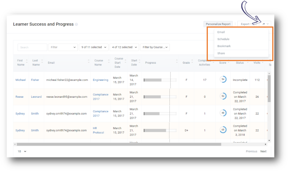This screenshot has height=171, width=288.
Task: Open the share arrow icon menu
Action: click(265, 24)
